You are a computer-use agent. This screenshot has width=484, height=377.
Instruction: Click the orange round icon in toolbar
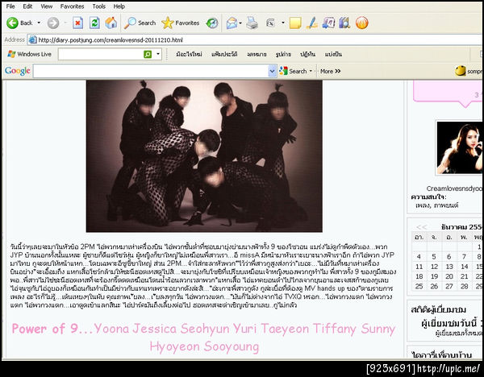tap(361, 23)
